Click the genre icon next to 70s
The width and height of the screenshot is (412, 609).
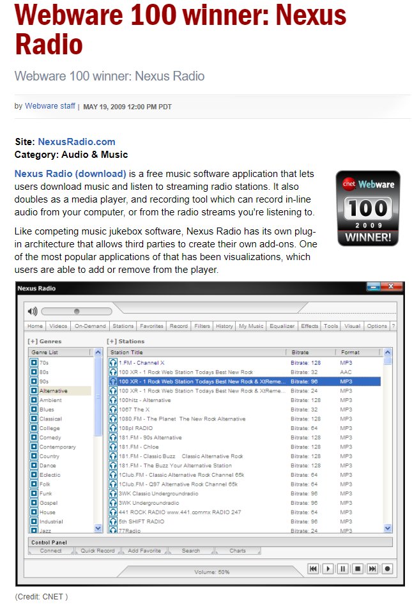34,363
